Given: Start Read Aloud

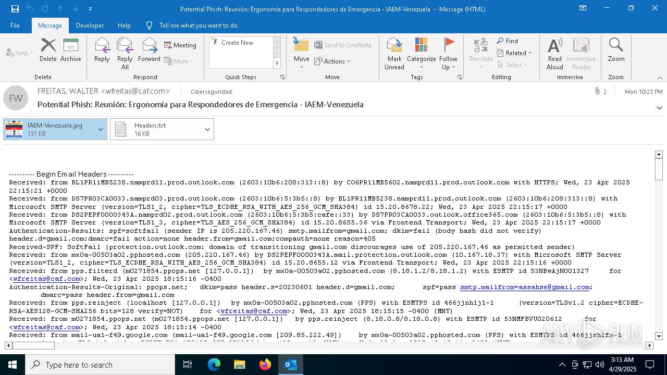Looking at the screenshot, I should coord(554,53).
